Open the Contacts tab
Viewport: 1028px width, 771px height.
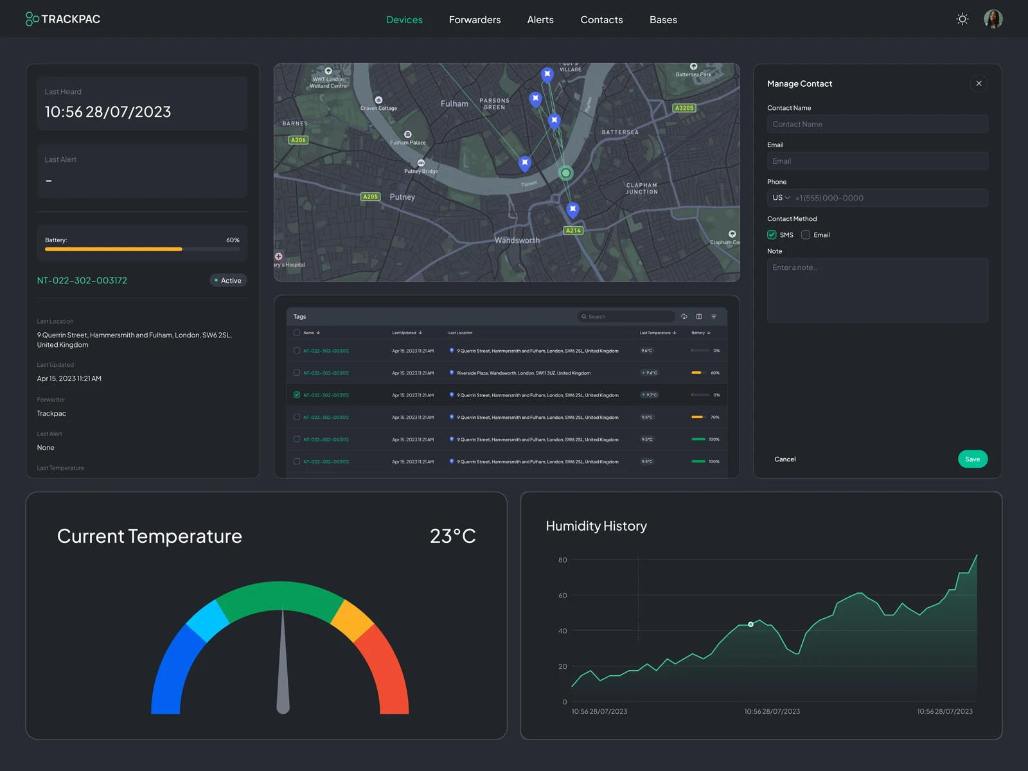coord(602,20)
